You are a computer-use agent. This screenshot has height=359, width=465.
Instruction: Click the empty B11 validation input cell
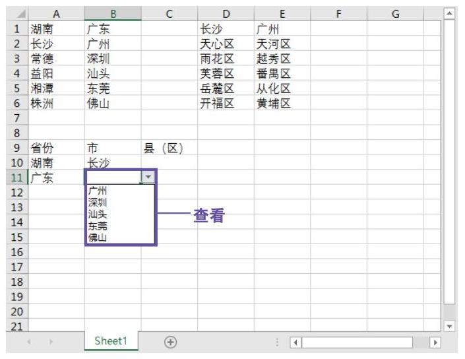pos(113,177)
